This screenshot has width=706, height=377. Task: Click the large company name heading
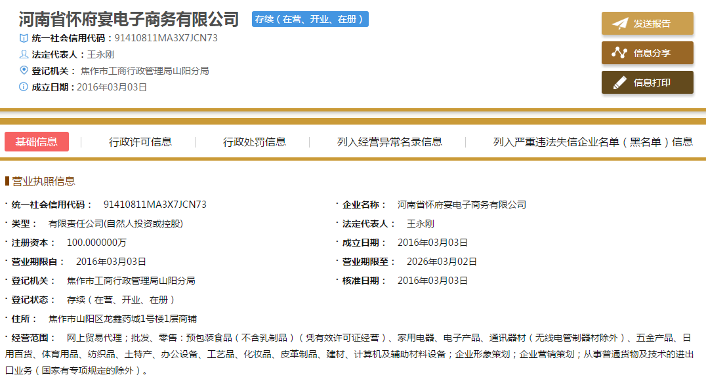pos(129,19)
